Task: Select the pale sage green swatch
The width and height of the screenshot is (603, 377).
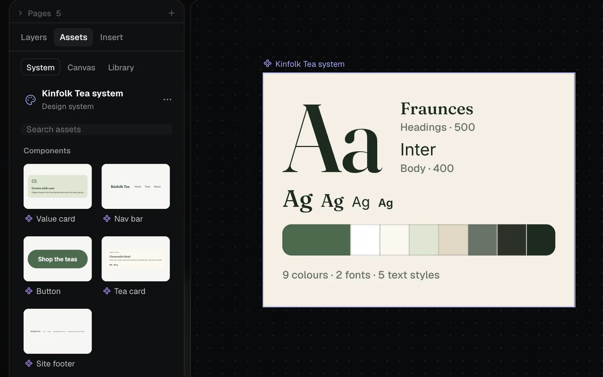Action: (x=424, y=240)
